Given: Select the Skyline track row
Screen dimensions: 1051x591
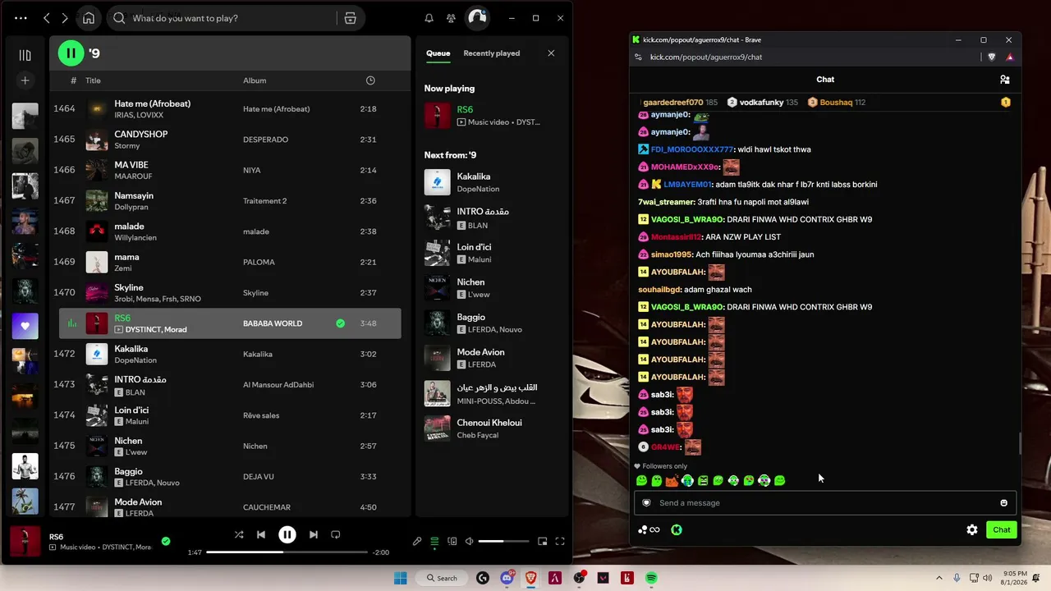Looking at the screenshot, I should (230, 293).
